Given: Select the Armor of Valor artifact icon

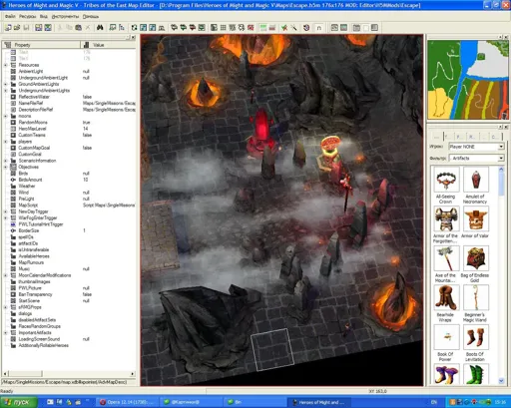Looking at the screenshot, I should coord(476,218).
